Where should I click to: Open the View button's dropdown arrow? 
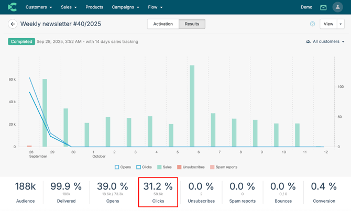(x=341, y=24)
